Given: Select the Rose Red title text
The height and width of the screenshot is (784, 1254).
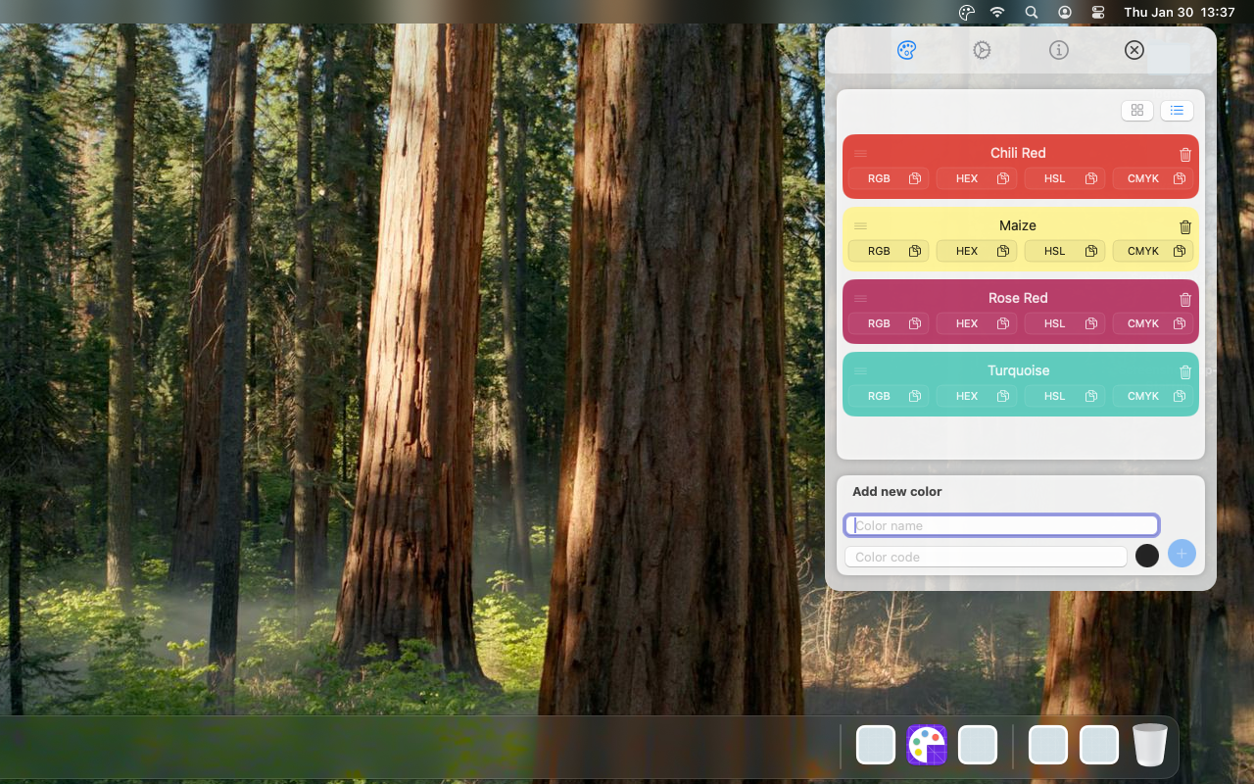Looking at the screenshot, I should pos(1018,298).
